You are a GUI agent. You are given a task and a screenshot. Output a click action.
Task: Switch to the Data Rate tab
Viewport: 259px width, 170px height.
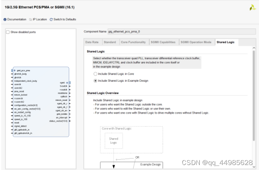(92, 42)
